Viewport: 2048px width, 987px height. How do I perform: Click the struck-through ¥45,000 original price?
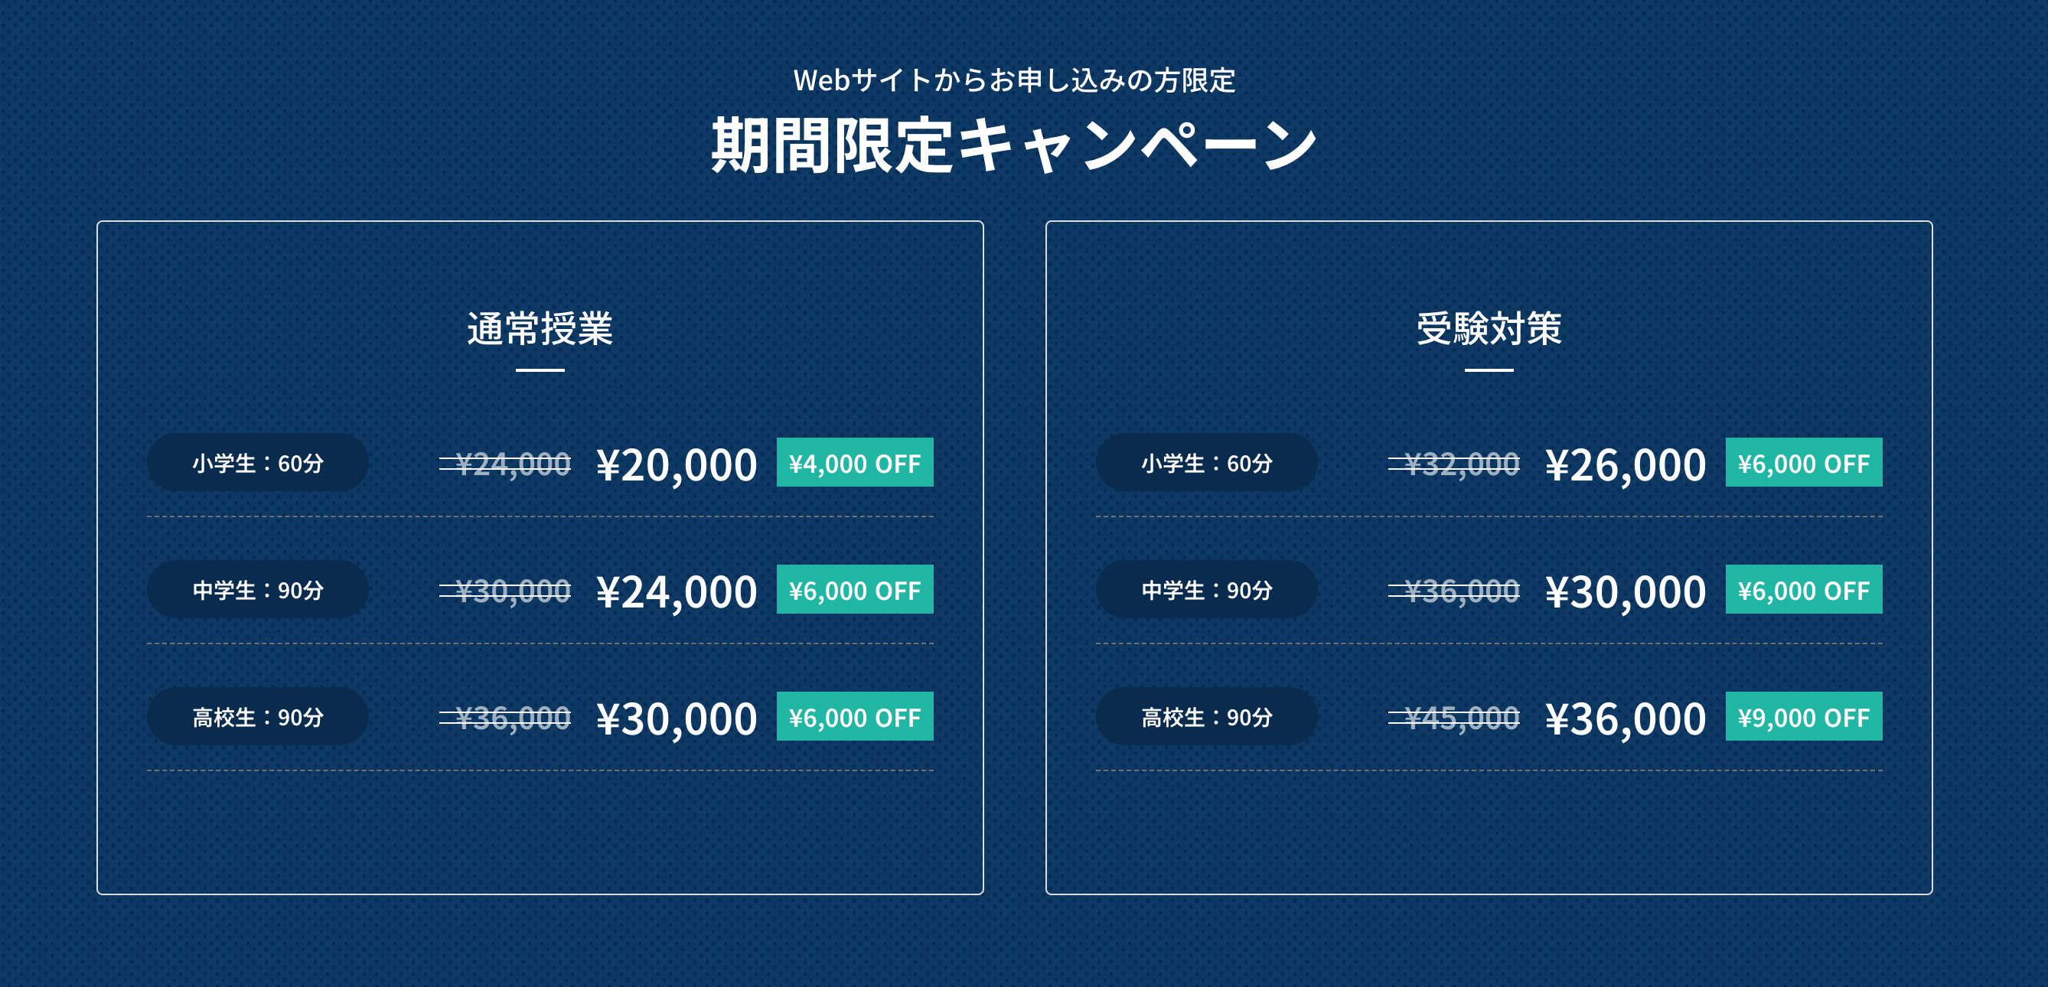(x=1453, y=718)
